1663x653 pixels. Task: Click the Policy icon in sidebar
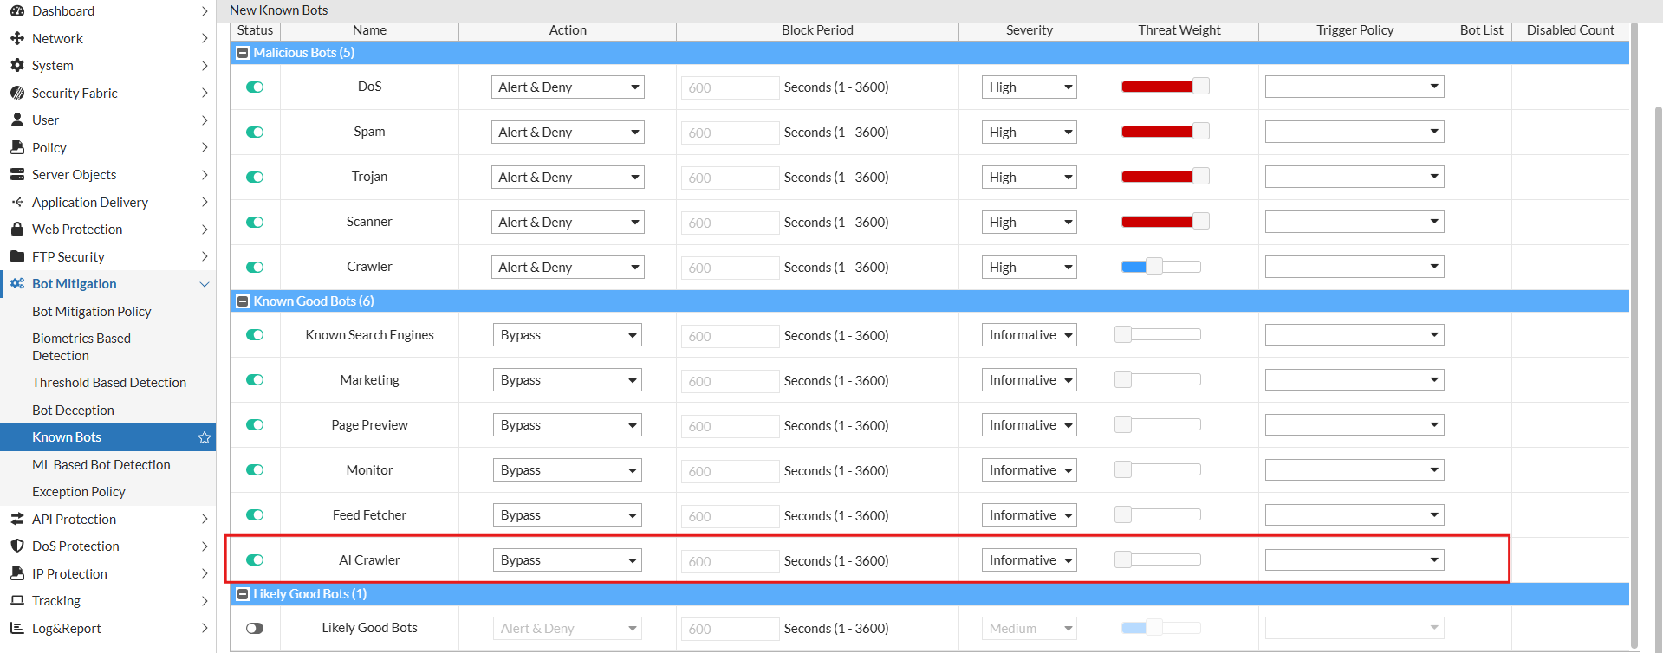(17, 147)
